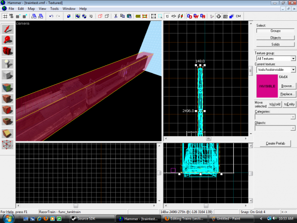Expand the Texture group dropdown
This screenshot has width=297, height=223.
tap(293, 59)
